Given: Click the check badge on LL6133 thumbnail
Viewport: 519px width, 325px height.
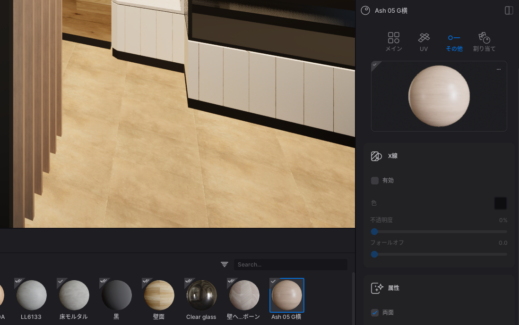Looking at the screenshot, I should pyautogui.click(x=18, y=282).
